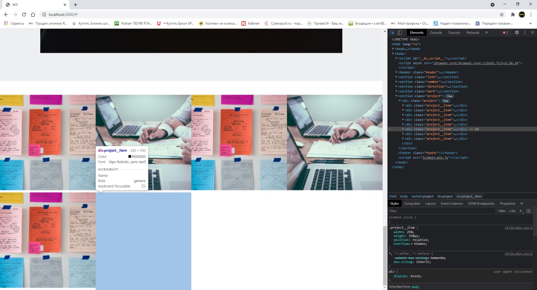
Task: Open the Кабінет bookmark
Action: tap(250, 23)
